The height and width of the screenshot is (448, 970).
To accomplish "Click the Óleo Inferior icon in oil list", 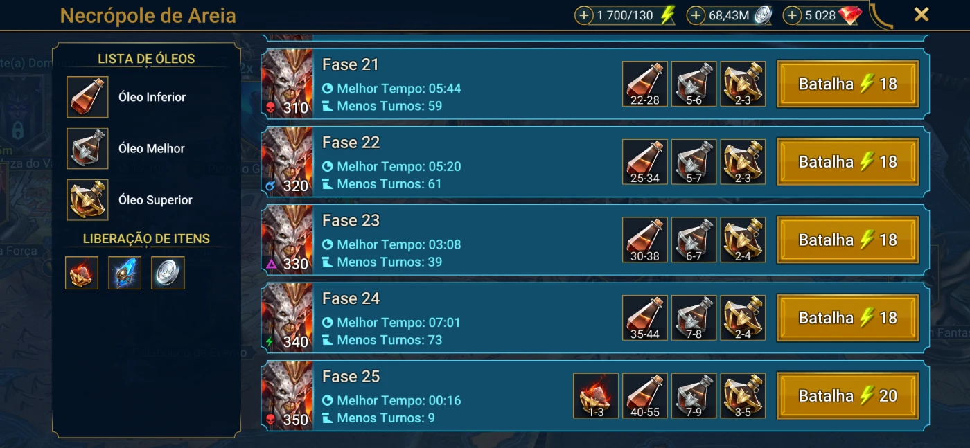I will 87,97.
